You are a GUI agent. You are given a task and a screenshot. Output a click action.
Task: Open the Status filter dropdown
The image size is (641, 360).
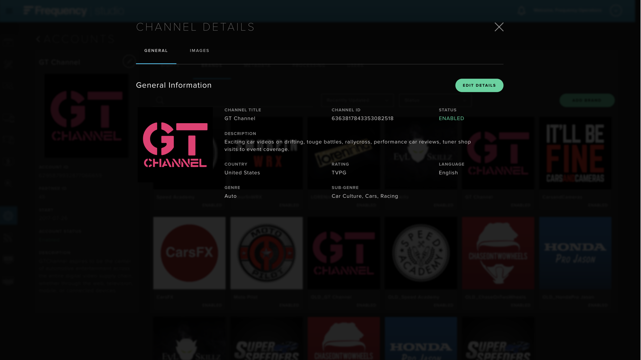[x=435, y=100]
